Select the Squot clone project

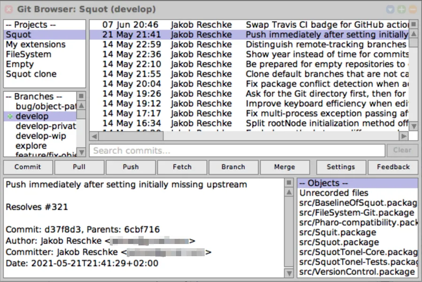pos(45,74)
